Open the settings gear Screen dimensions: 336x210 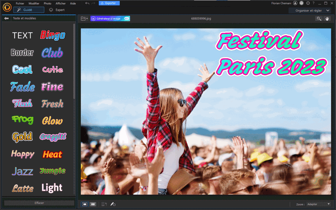point(308,3)
